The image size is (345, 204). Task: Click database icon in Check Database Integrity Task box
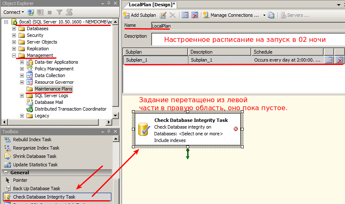tap(144, 129)
